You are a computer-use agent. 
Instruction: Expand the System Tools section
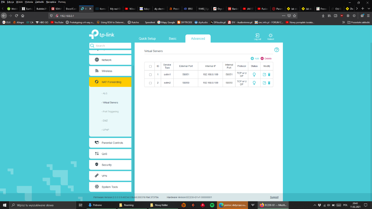point(110,187)
